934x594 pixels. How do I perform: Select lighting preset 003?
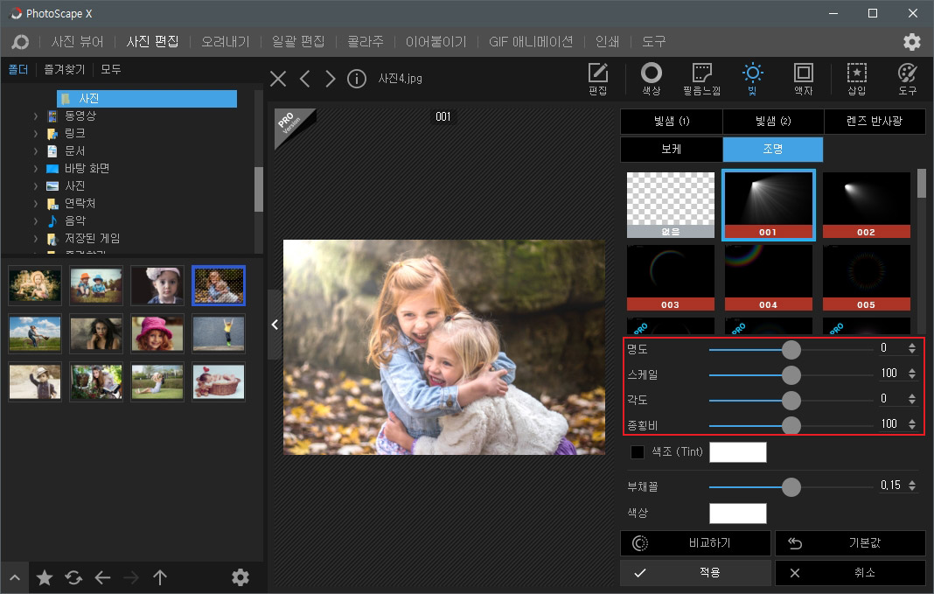coord(670,277)
